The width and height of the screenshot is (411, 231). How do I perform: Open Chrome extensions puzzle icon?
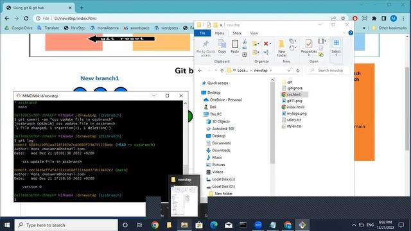[374, 19]
